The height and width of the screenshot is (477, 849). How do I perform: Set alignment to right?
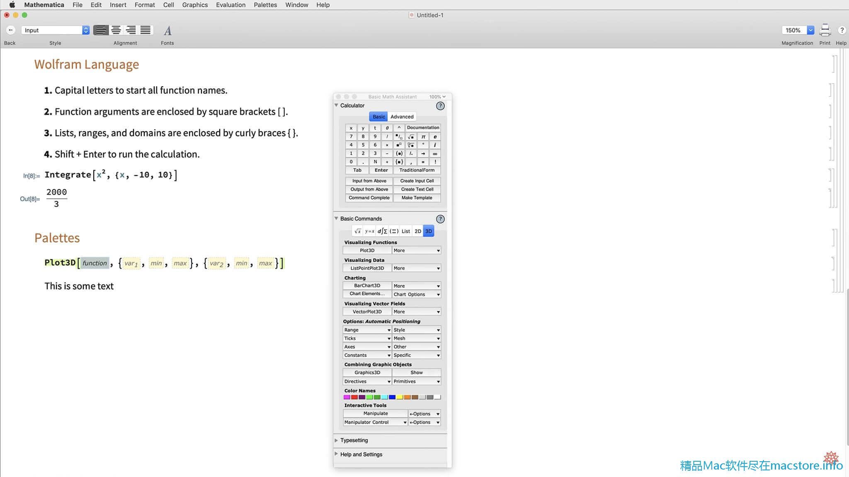coord(131,30)
